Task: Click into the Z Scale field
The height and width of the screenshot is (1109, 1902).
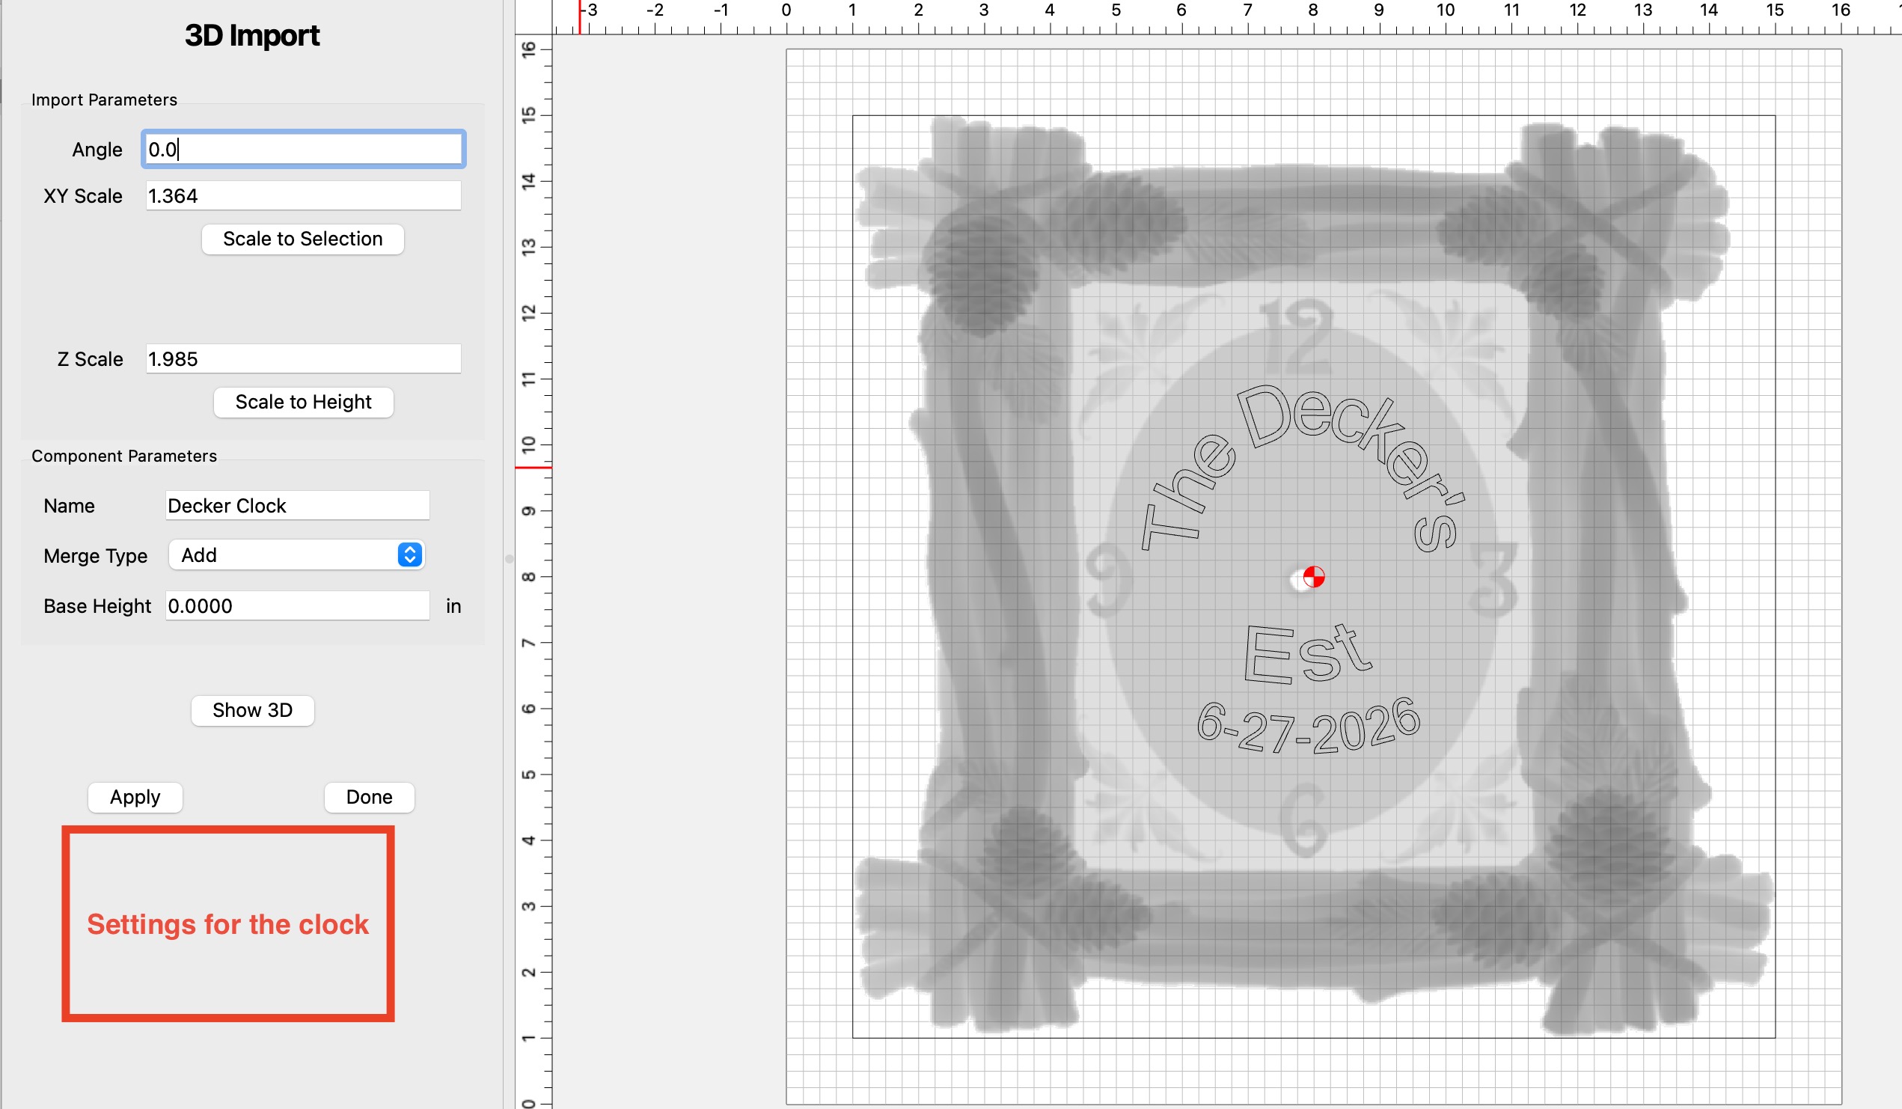Action: click(303, 359)
